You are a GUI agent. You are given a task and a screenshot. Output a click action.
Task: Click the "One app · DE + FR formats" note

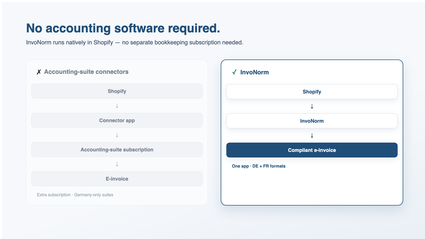tap(259, 166)
